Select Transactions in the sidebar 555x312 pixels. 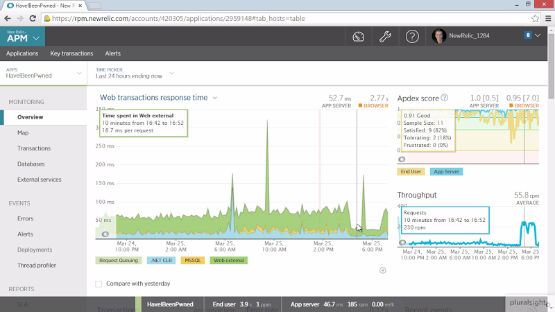(x=34, y=148)
